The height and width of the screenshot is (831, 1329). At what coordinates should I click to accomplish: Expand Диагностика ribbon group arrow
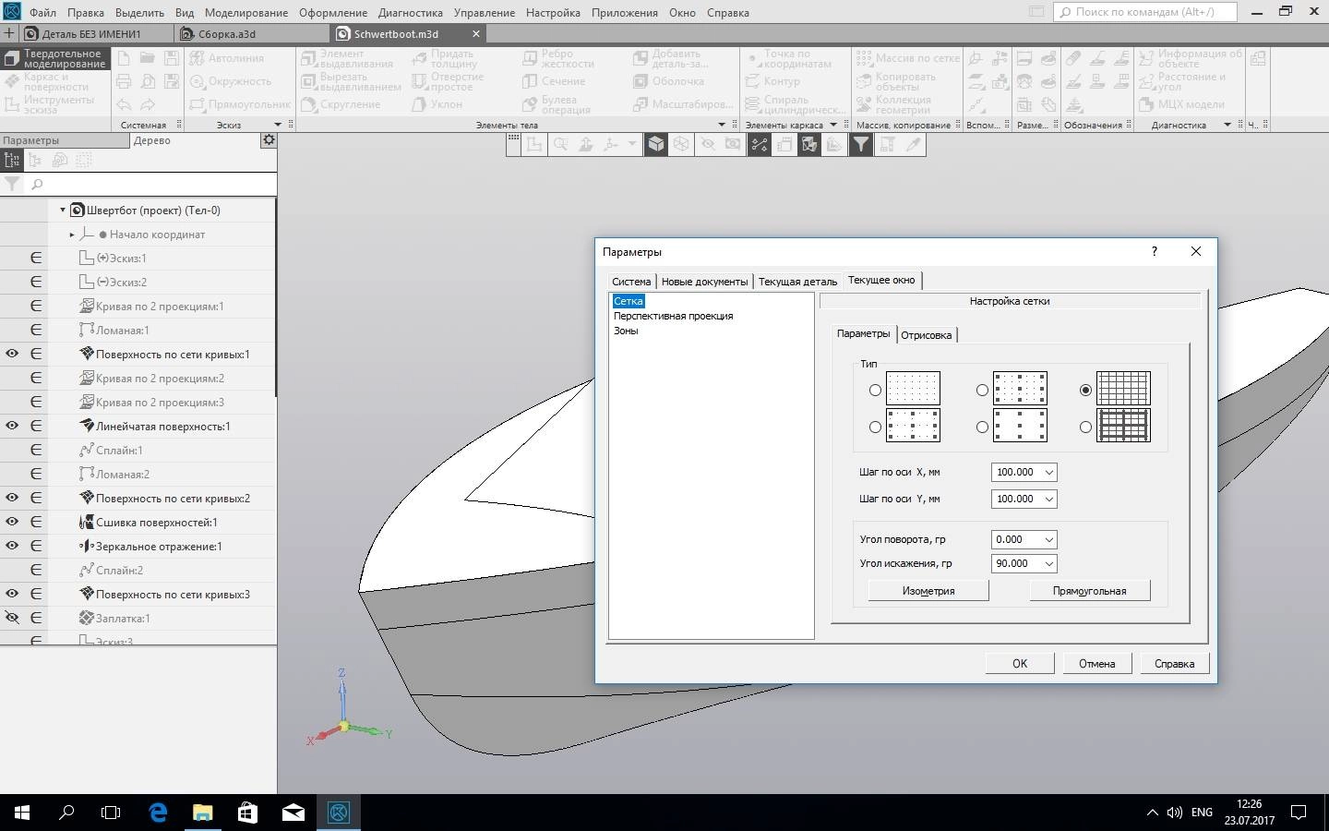[1227, 125]
